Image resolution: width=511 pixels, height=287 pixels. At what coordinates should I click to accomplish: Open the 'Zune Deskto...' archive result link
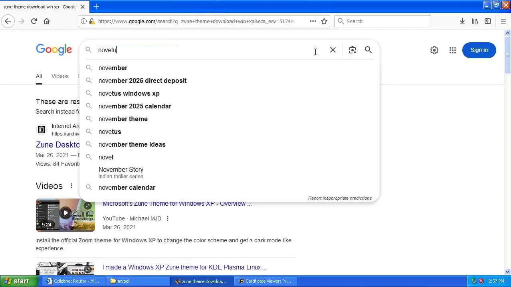click(x=57, y=145)
